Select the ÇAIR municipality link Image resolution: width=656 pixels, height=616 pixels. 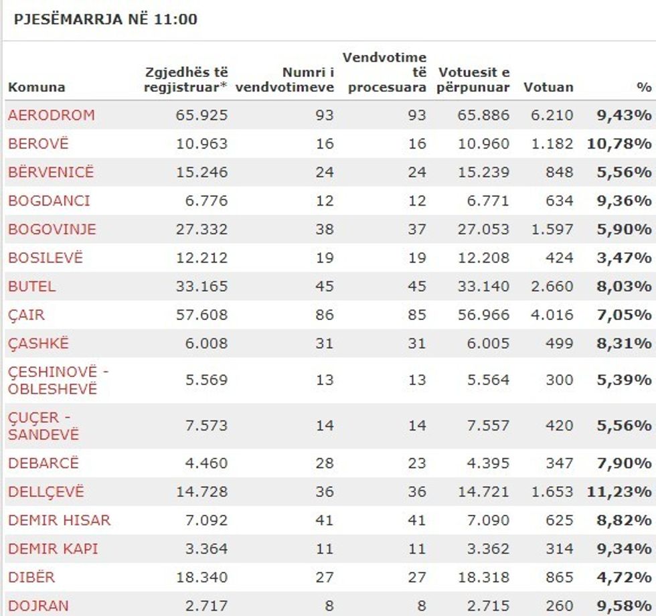[27, 315]
